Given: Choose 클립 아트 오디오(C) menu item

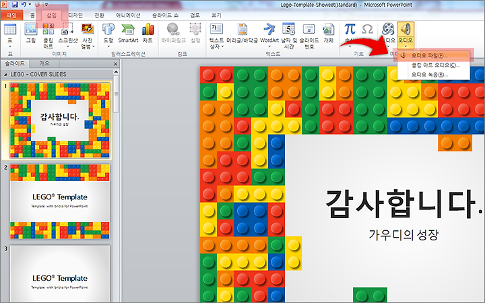Looking at the screenshot, I should point(433,65).
